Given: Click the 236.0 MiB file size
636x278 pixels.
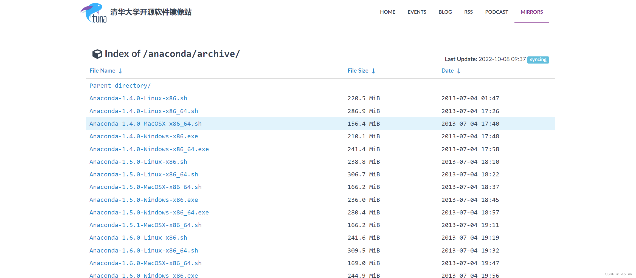Looking at the screenshot, I should click(364, 200).
